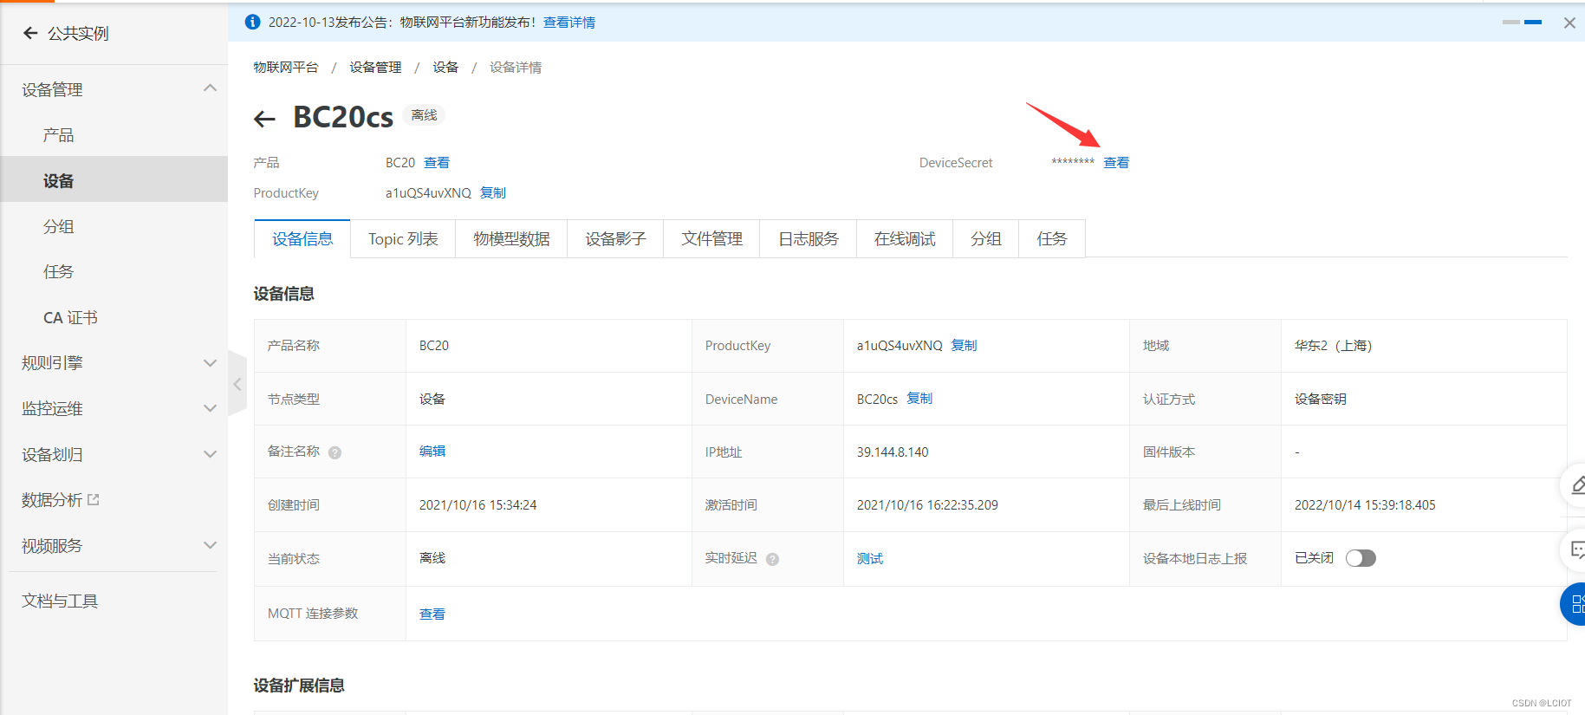Close the announcement banner
The width and height of the screenshot is (1585, 715).
point(1569,23)
